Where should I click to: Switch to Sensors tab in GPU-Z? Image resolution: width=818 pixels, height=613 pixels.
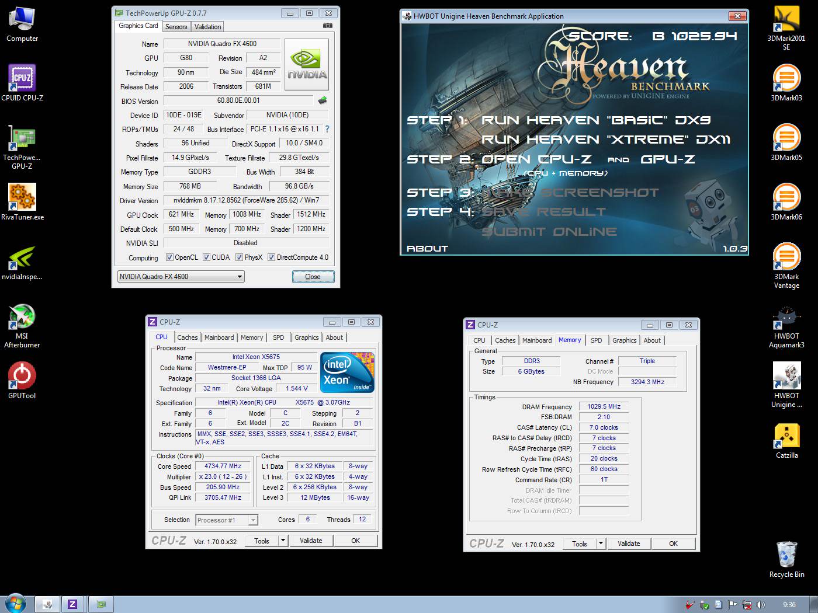pos(176,27)
